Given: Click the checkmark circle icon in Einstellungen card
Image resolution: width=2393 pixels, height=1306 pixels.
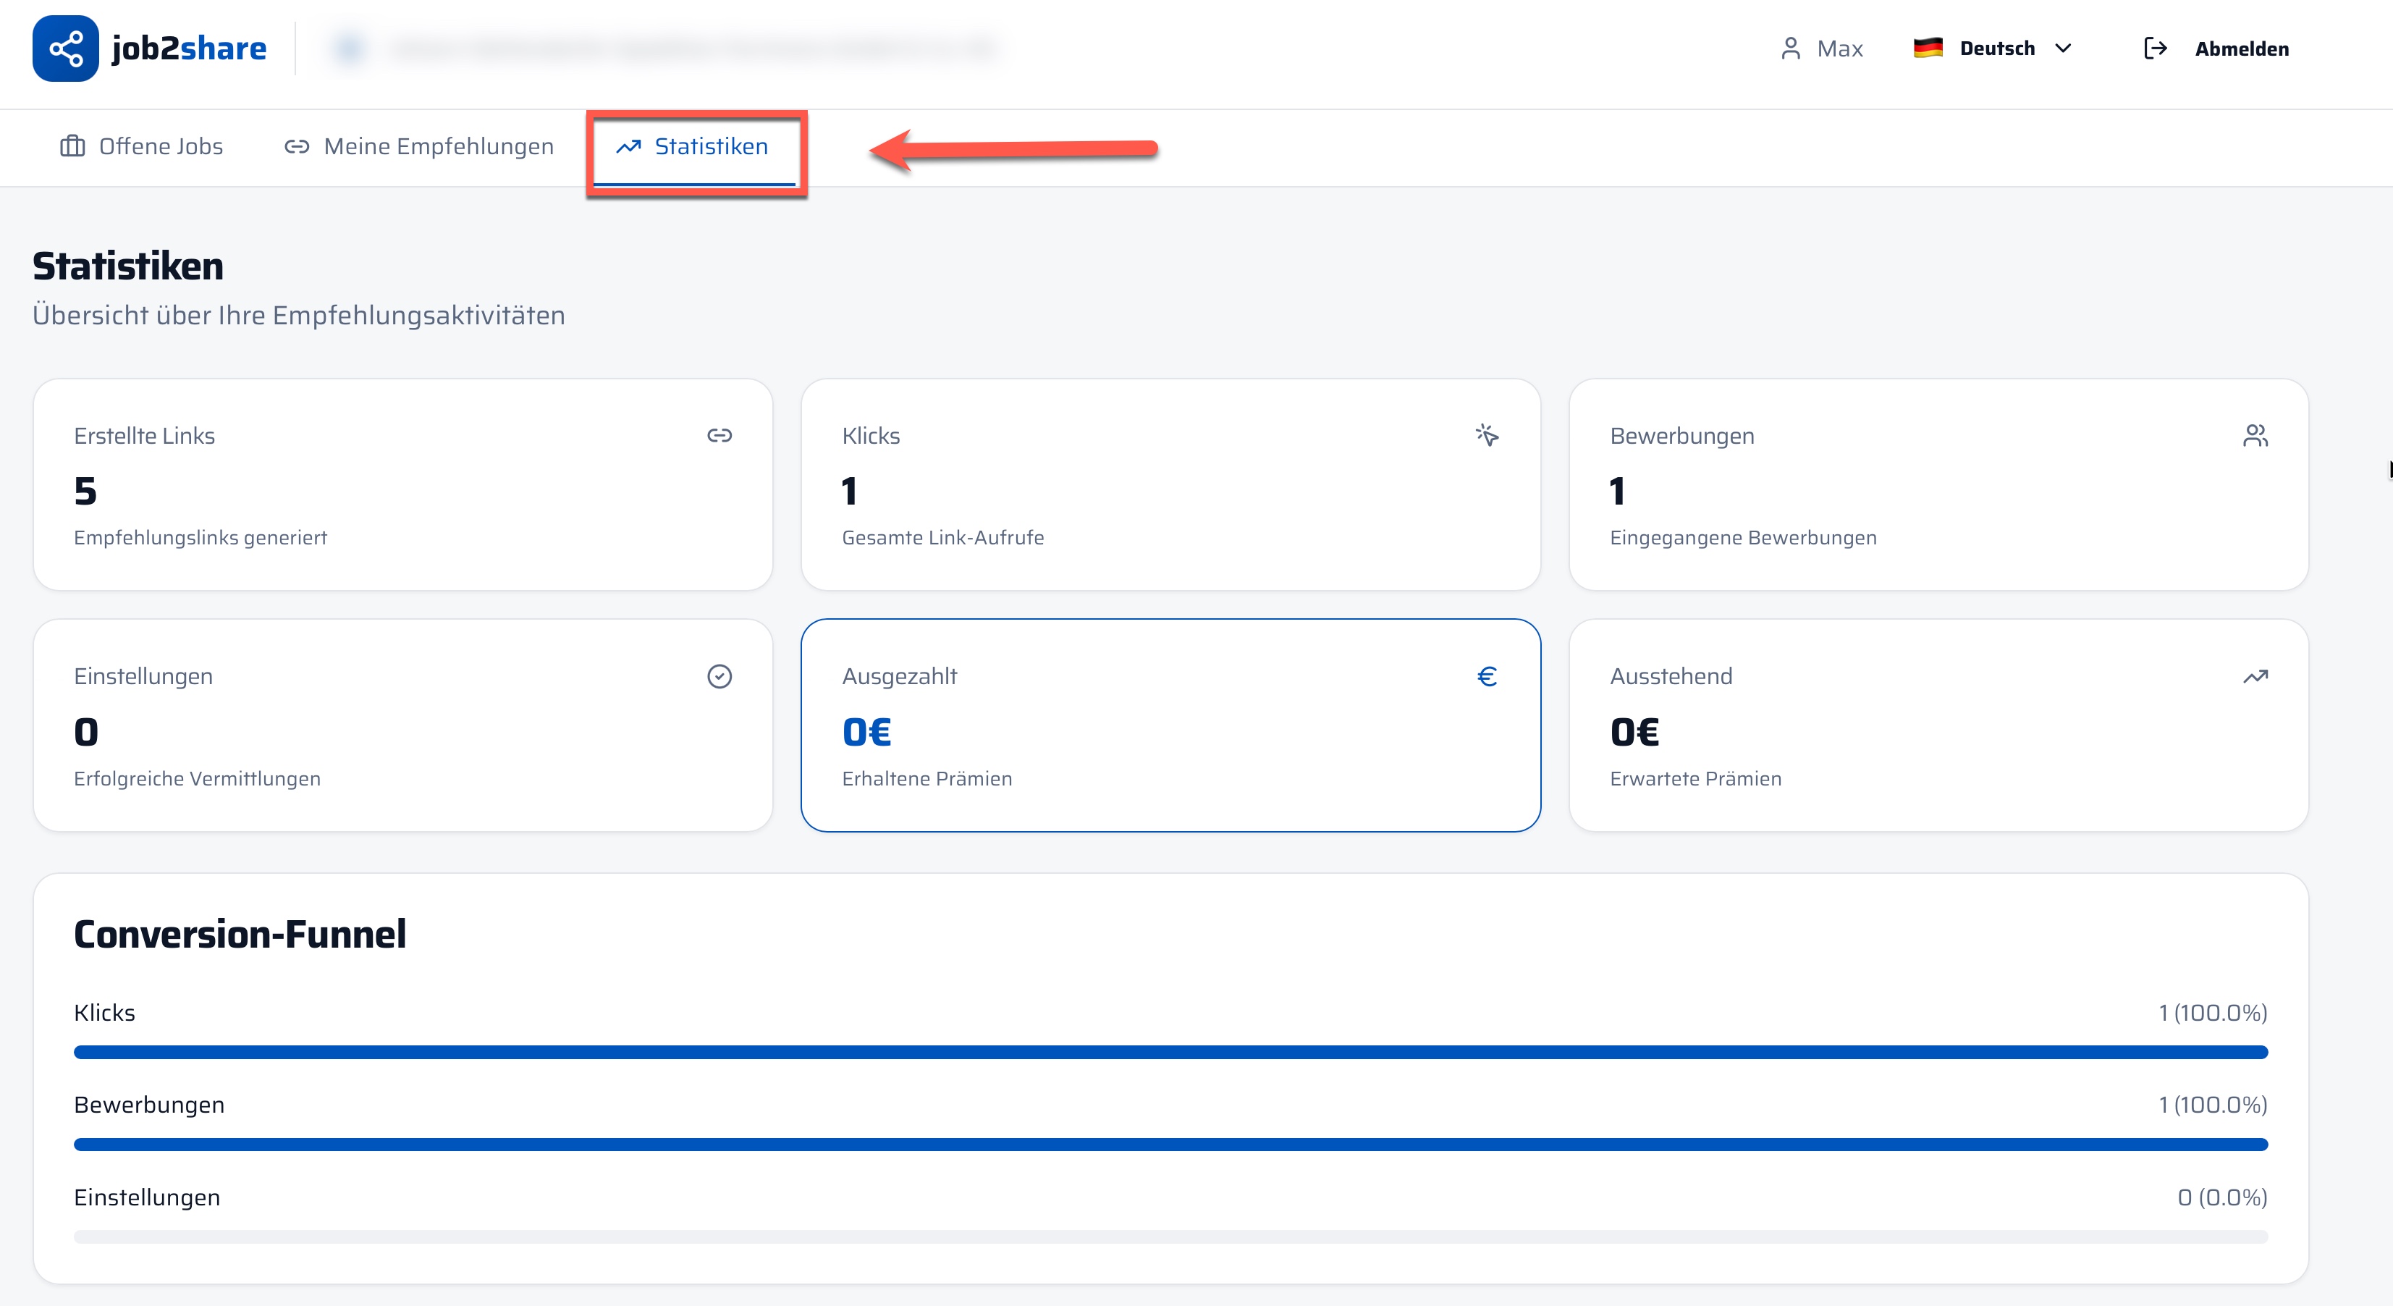Looking at the screenshot, I should 719,676.
